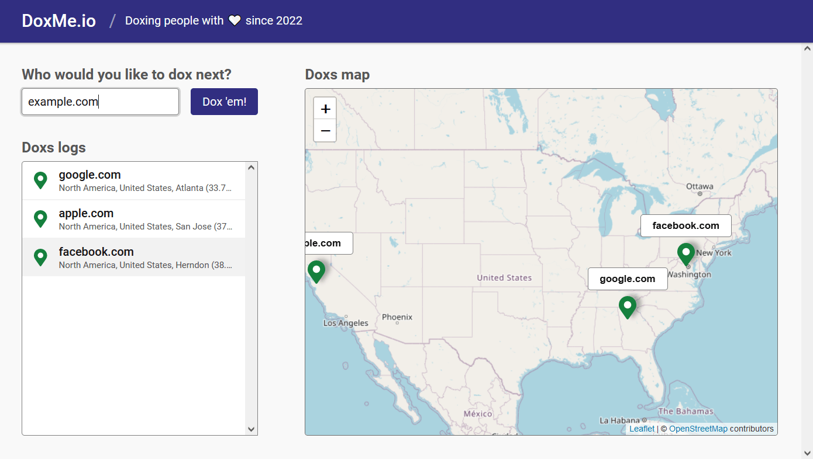This screenshot has height=459, width=813.
Task: Select the facebook.com entry in Doxs logs
Action: (133, 257)
